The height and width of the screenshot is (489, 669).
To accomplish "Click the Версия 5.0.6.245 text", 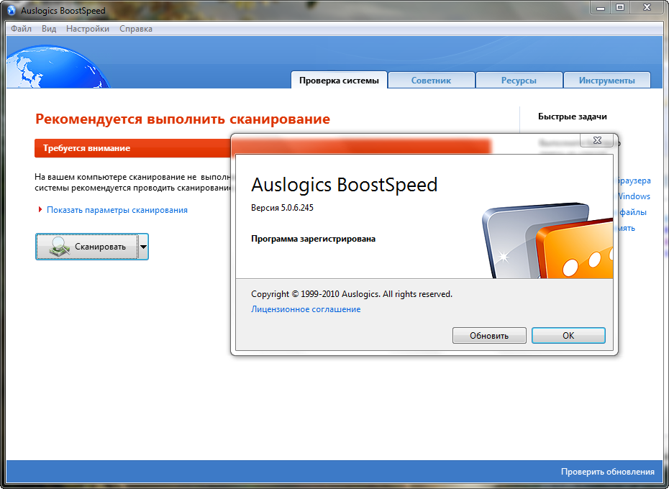I will [282, 208].
